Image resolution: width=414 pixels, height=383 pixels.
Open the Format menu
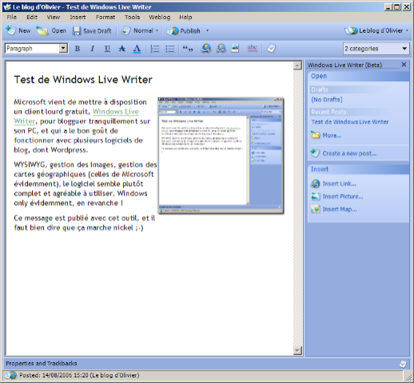point(105,18)
